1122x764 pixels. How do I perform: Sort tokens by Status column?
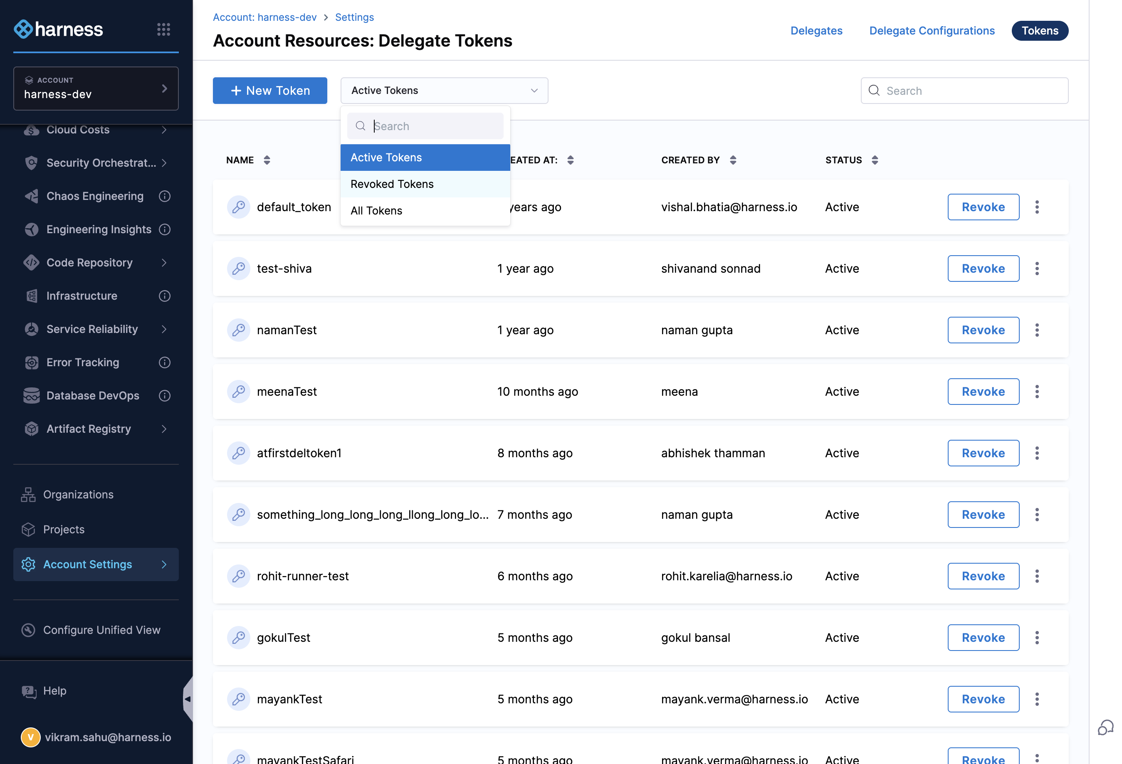pyautogui.click(x=875, y=160)
